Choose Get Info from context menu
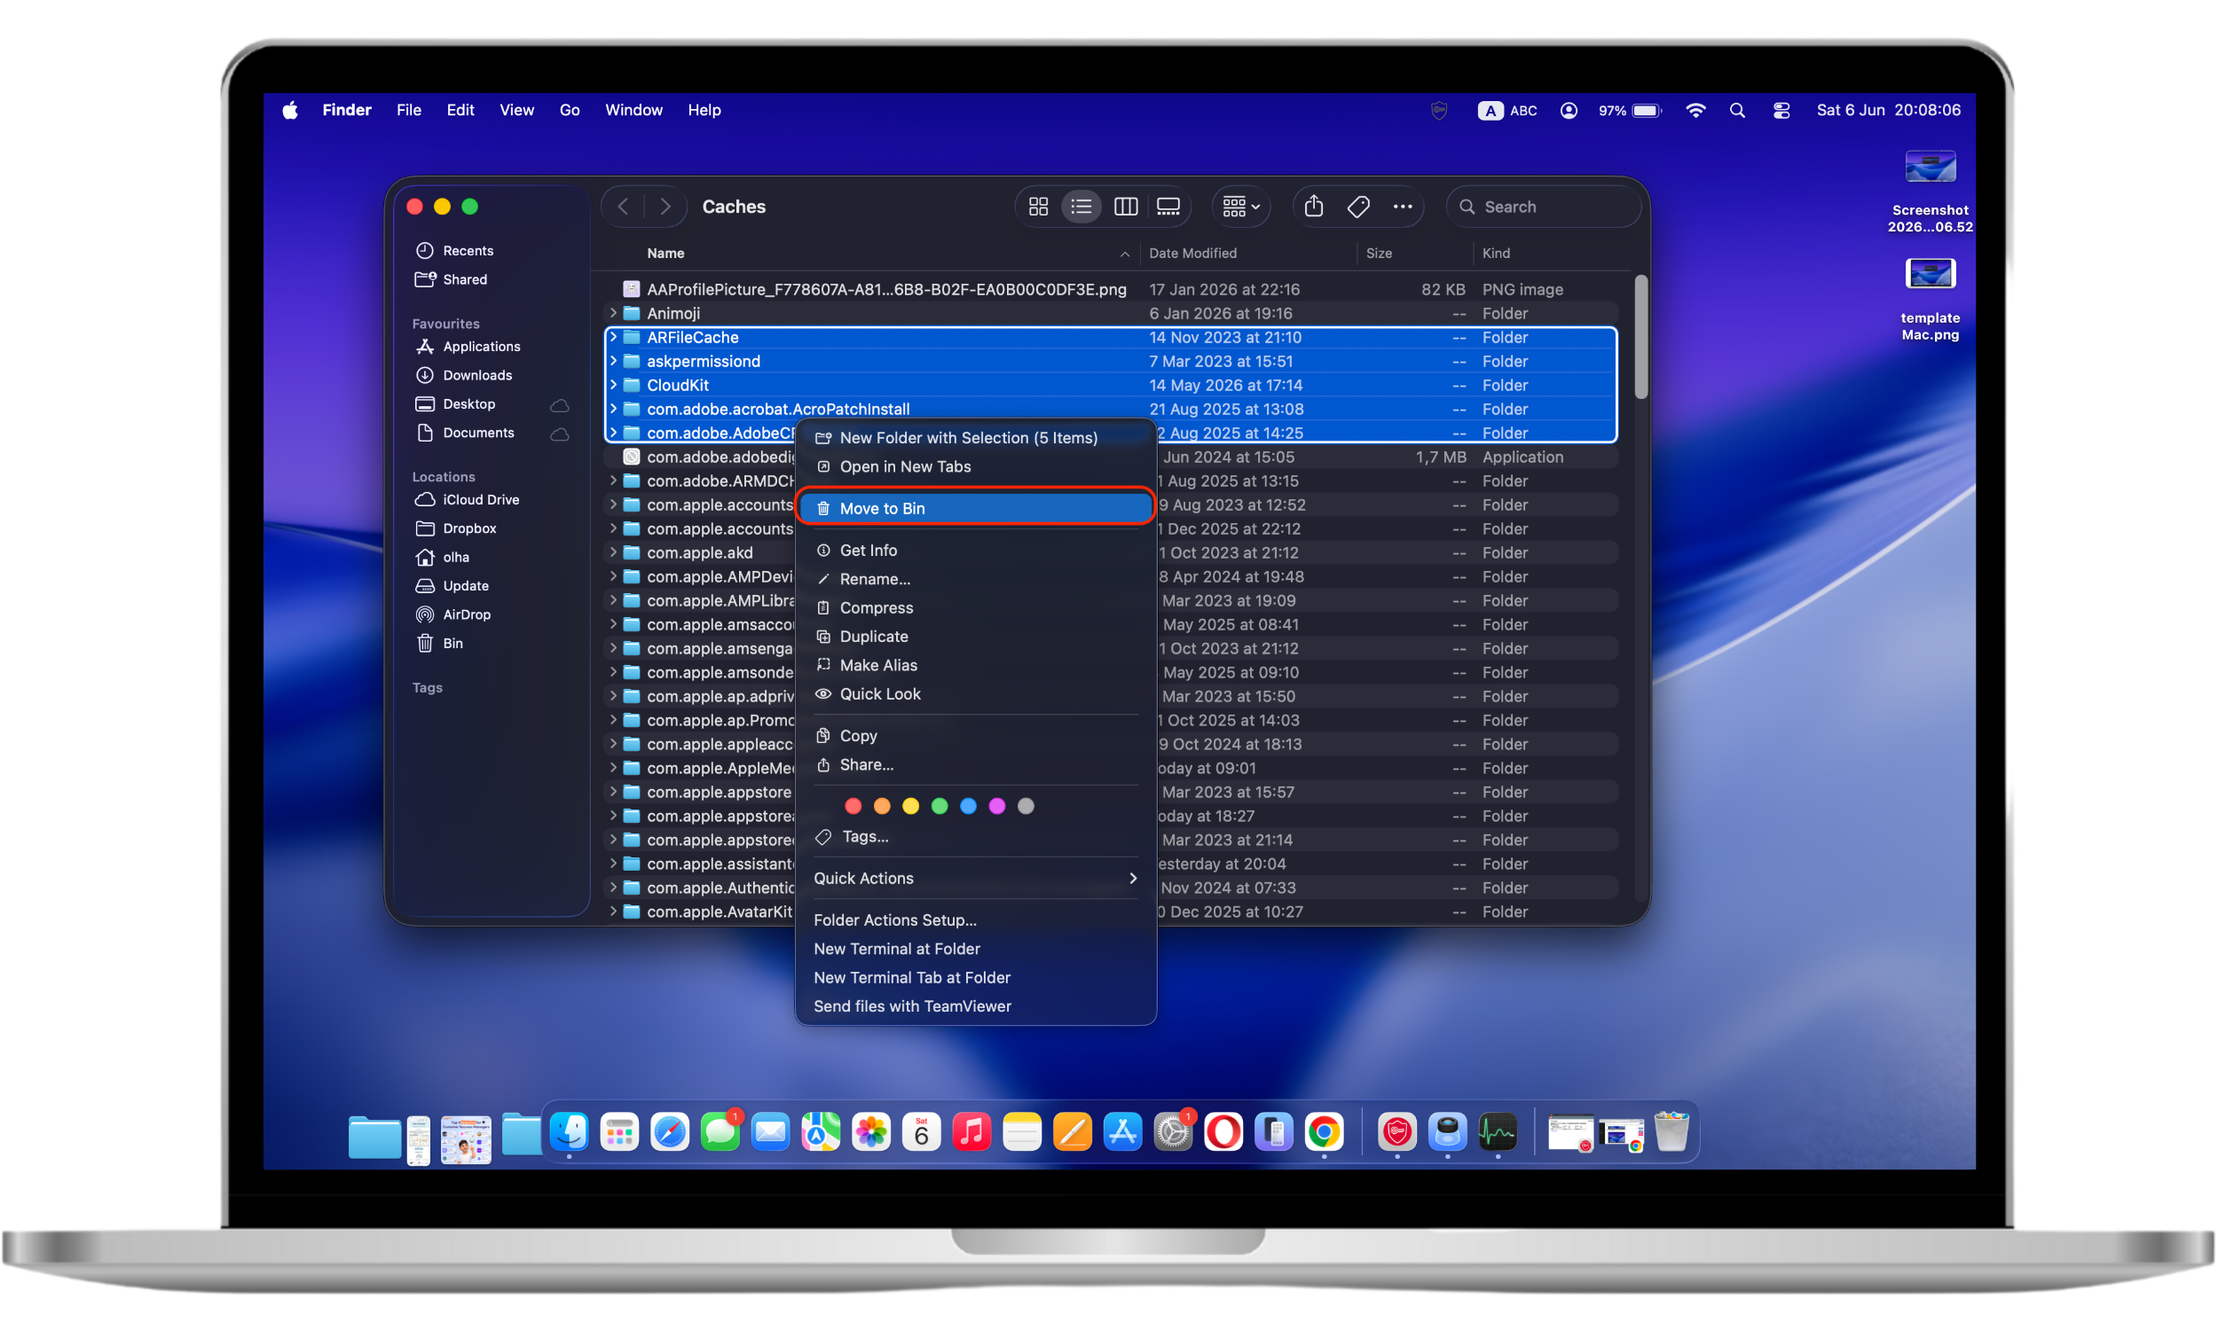Viewport: 2218px width, 1330px height. point(974,551)
